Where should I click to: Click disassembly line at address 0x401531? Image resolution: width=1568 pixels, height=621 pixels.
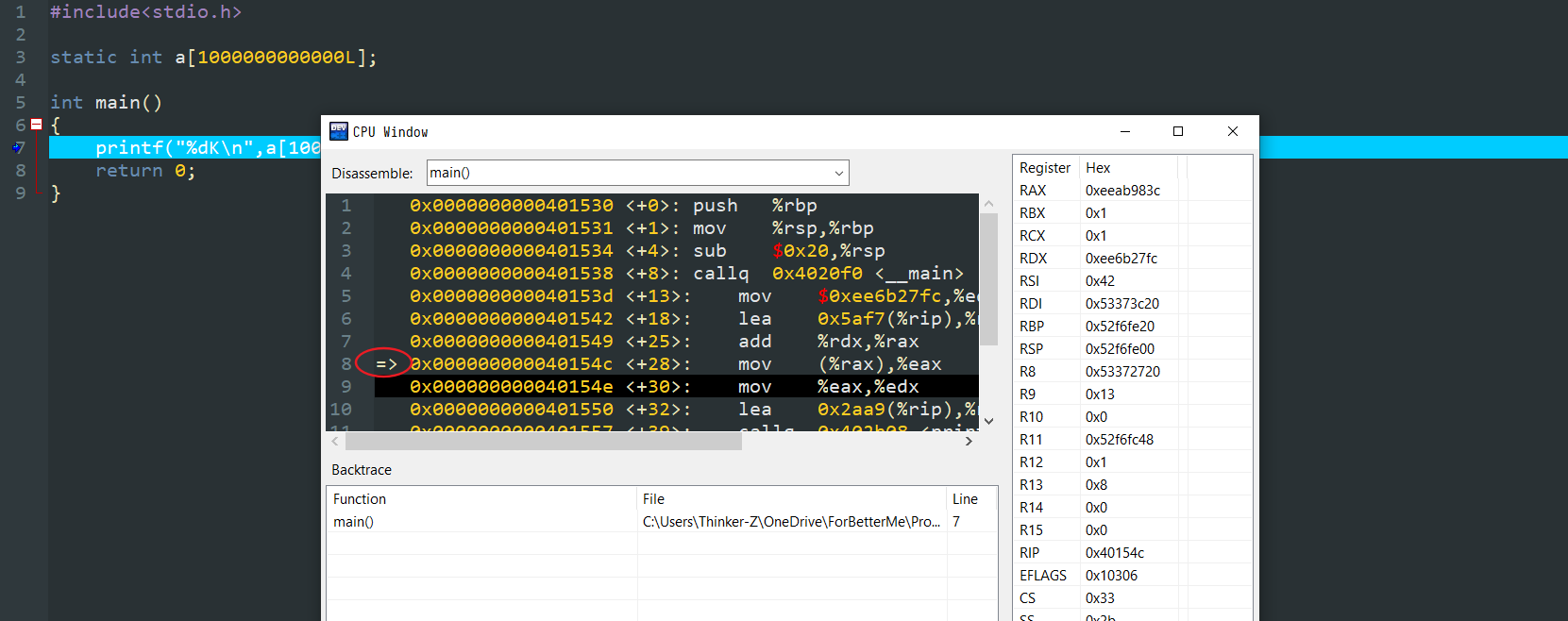(676, 227)
